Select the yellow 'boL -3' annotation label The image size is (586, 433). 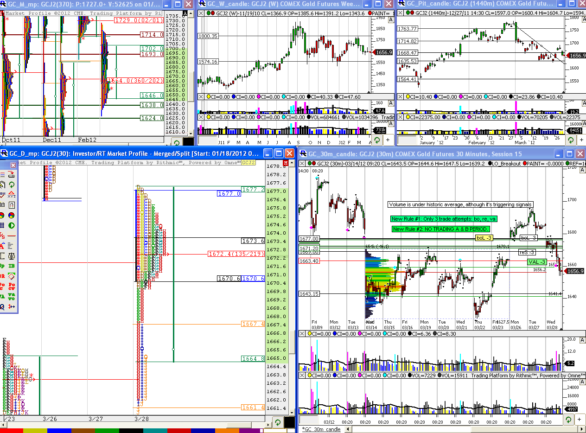(x=483, y=238)
